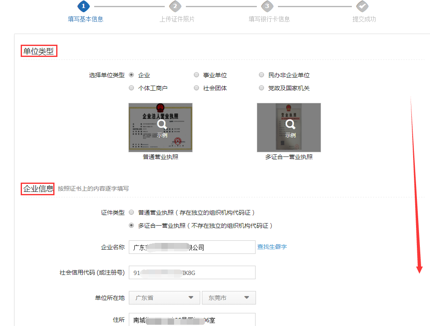Click step 2 上传证件照片 diamond icon
This screenshot has height=326, width=430.
coord(175,6)
